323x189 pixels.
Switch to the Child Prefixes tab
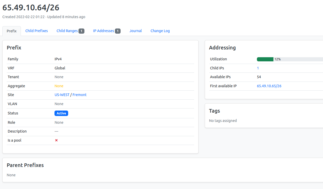coord(36,31)
